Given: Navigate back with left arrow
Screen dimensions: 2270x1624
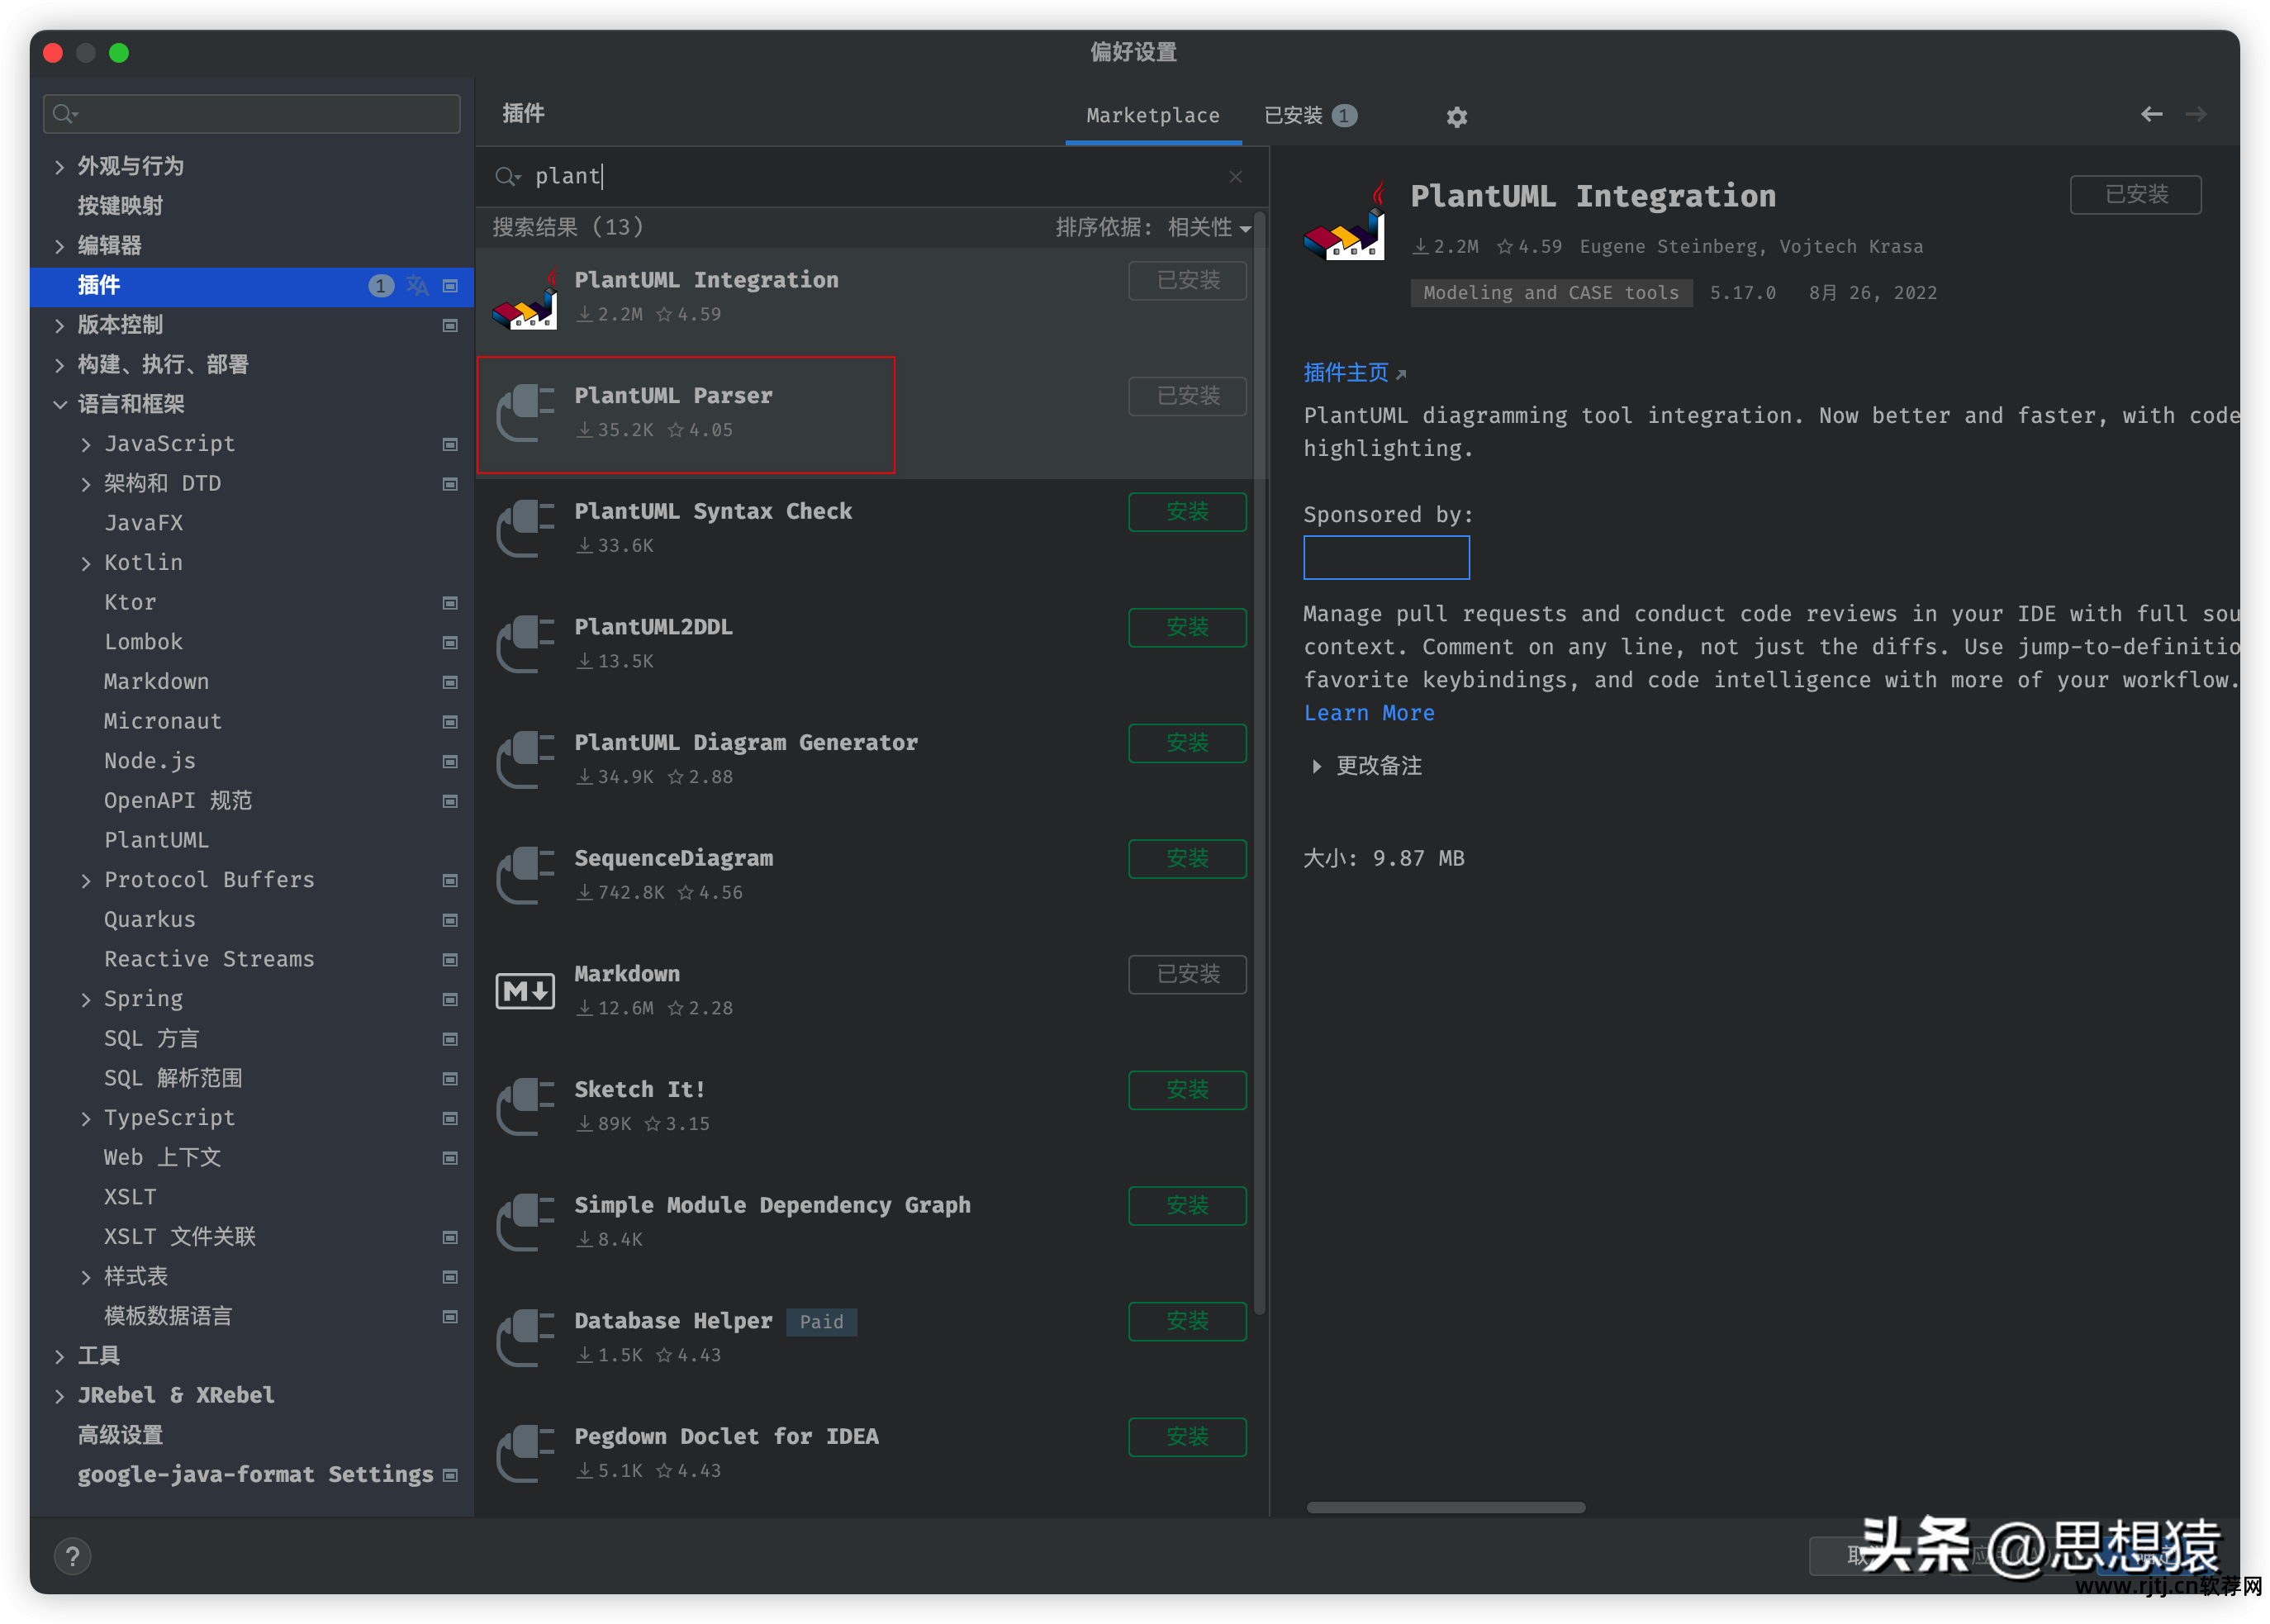Looking at the screenshot, I should [x=2151, y=115].
